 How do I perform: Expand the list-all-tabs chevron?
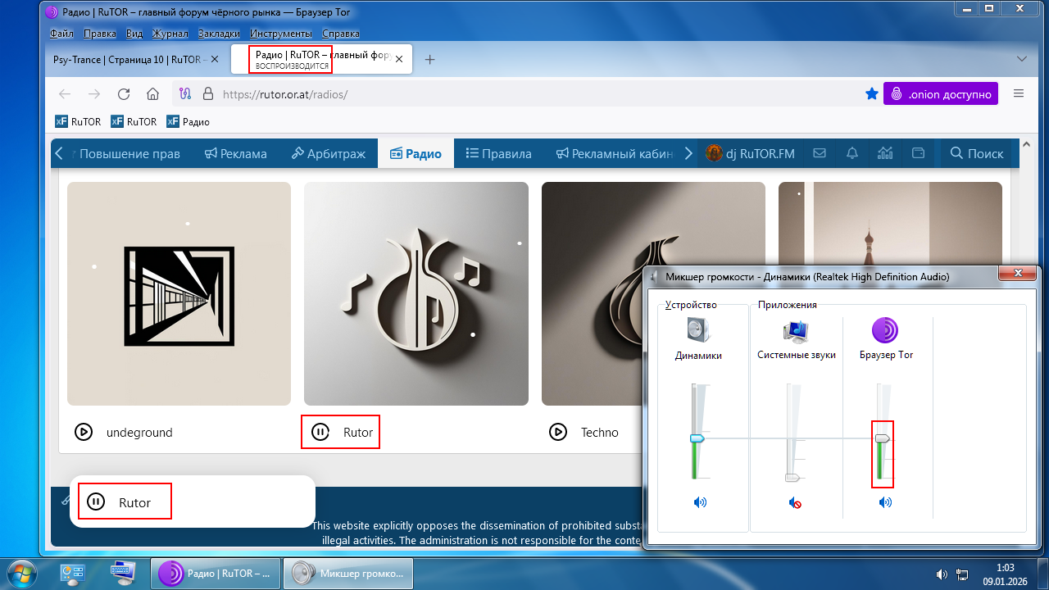[1021, 59]
